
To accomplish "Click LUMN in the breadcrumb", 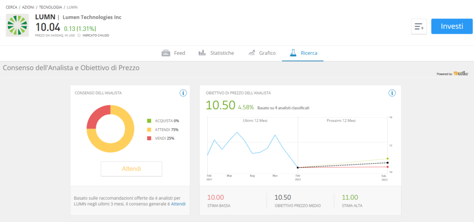I will [72, 7].
